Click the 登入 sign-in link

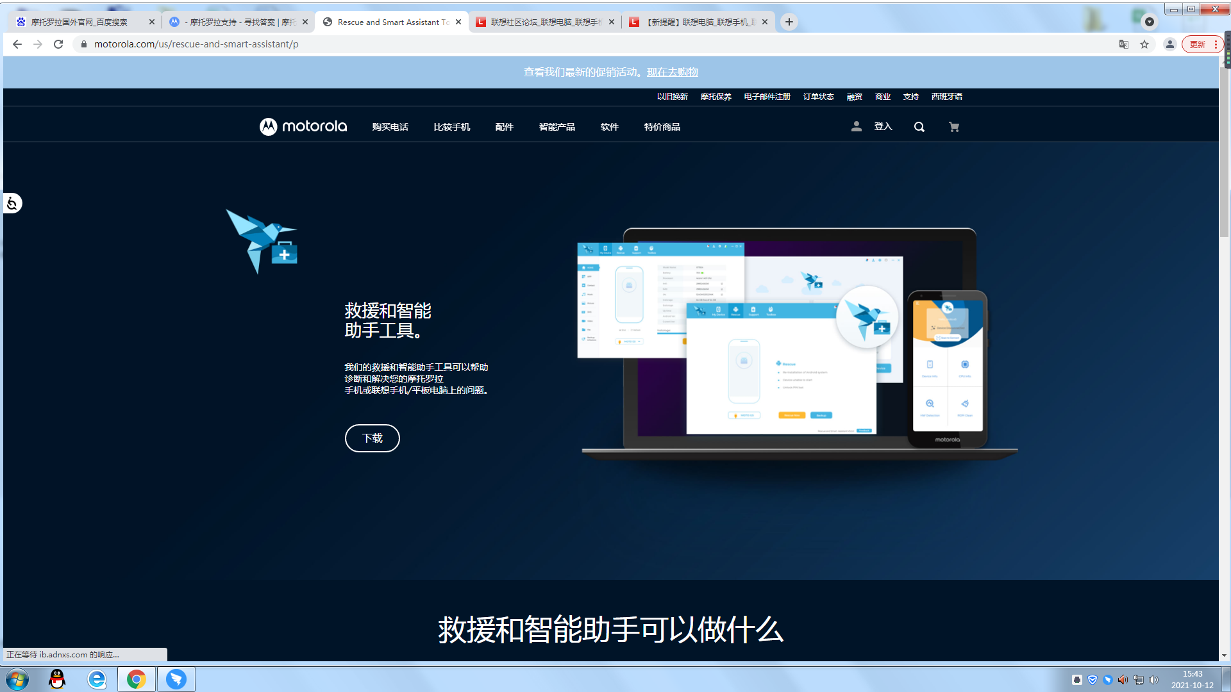tap(883, 127)
